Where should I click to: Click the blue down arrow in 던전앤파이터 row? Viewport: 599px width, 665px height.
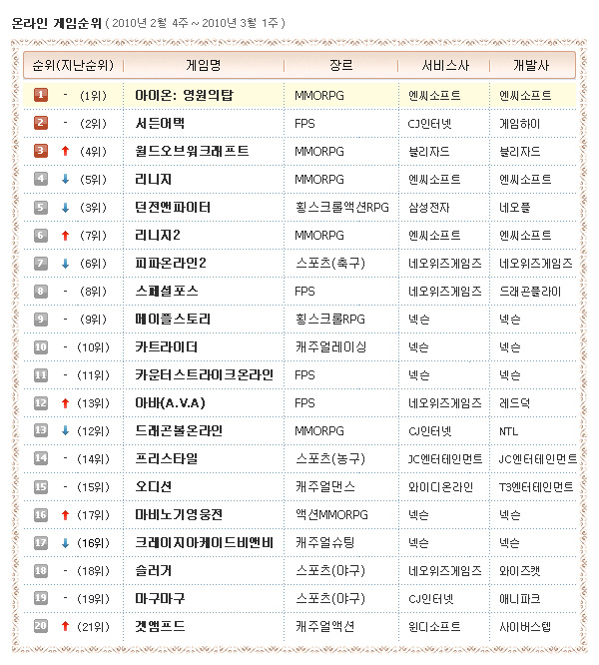[65, 207]
